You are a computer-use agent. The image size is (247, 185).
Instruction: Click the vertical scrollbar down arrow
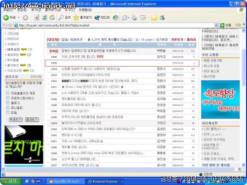click(x=244, y=165)
